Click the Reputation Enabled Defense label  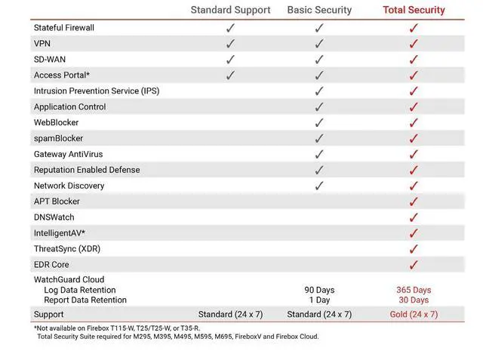coord(87,170)
